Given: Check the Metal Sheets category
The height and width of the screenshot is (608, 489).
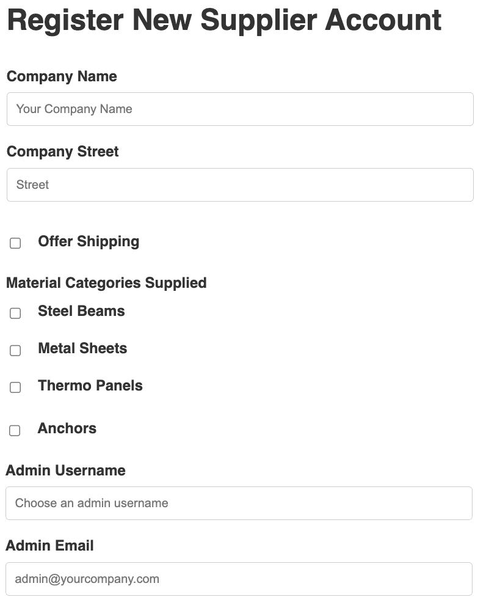Looking at the screenshot, I should pos(15,350).
